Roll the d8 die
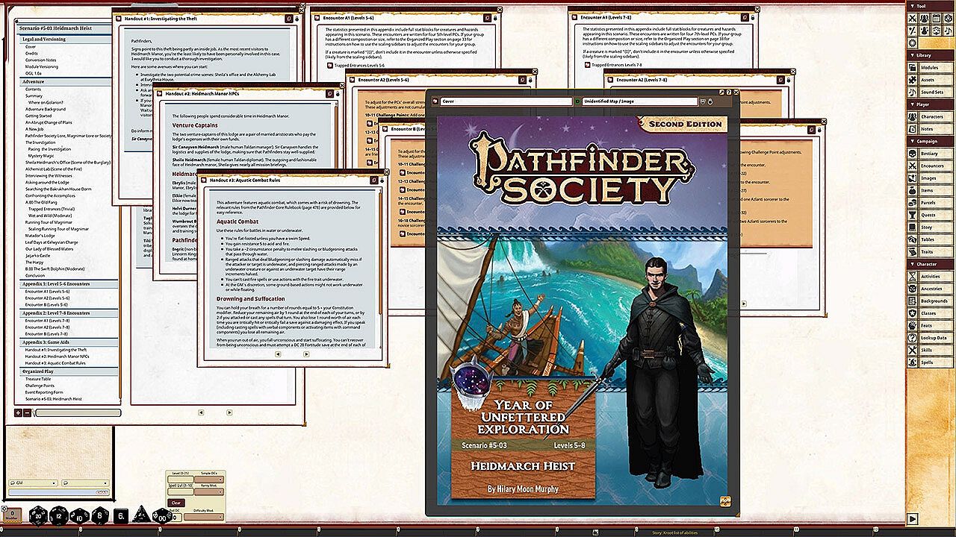956x537 pixels. (100, 515)
